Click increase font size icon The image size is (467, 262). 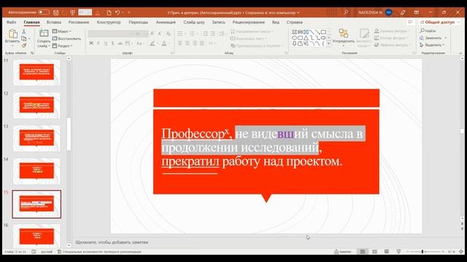point(153,33)
